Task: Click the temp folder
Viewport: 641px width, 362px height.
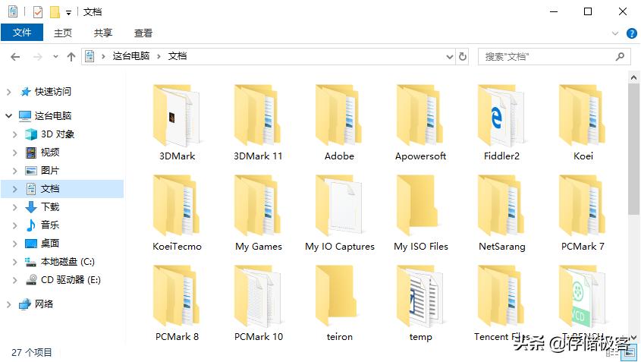Action: click(x=421, y=304)
